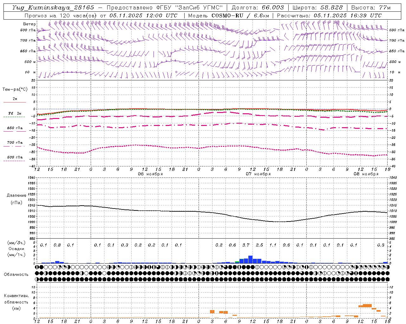Click the 08 ноября date label
The width and height of the screenshot is (406, 324).
(x=366, y=174)
